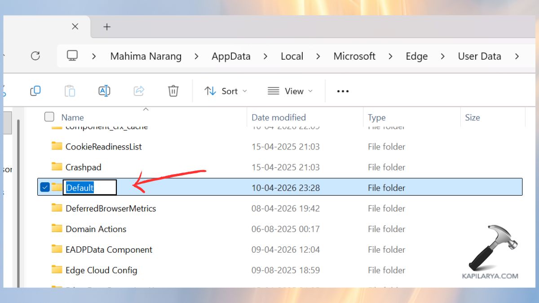Copy the selected folder using the Copy icon
The height and width of the screenshot is (303, 539).
pyautogui.click(x=35, y=91)
